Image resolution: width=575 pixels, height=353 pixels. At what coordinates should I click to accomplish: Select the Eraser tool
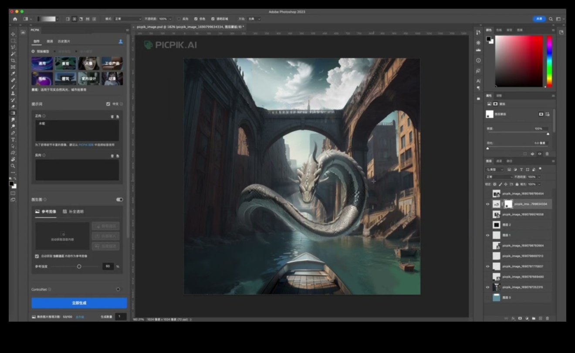pyautogui.click(x=13, y=107)
